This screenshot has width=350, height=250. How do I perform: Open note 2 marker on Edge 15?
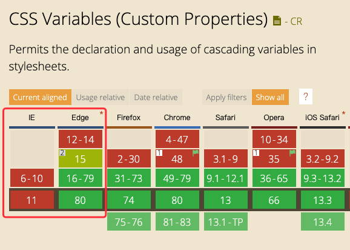[62, 153]
